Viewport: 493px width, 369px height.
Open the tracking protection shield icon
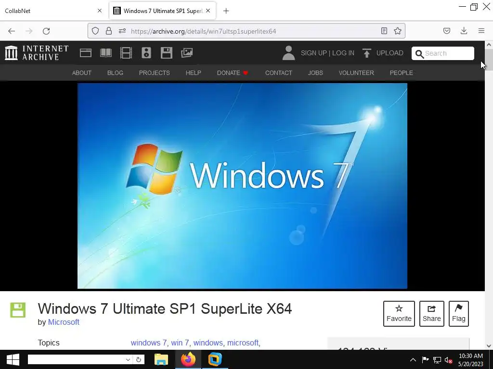pyautogui.click(x=95, y=31)
